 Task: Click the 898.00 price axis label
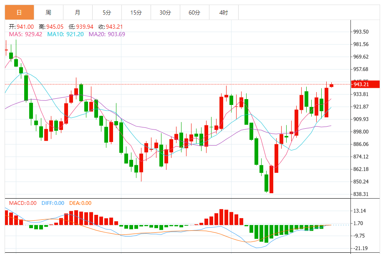click(x=361, y=132)
